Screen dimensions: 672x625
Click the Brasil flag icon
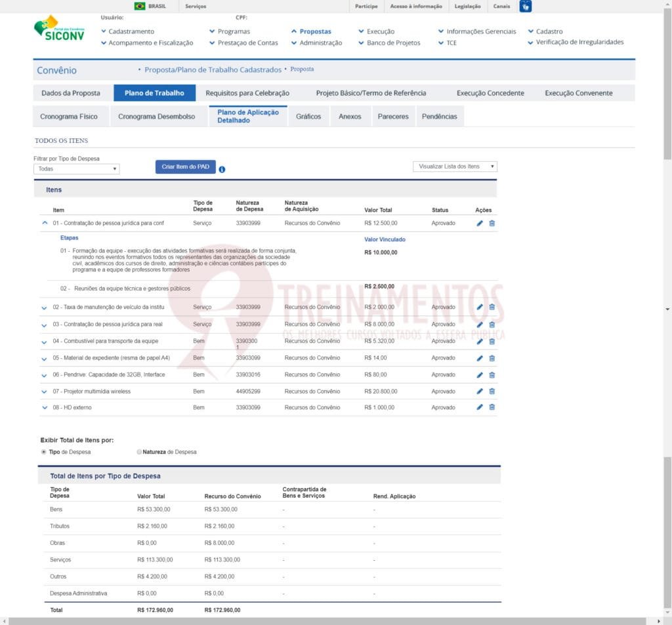tap(140, 6)
